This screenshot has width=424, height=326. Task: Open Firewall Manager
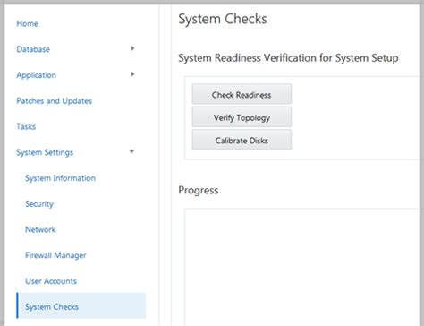pyautogui.click(x=55, y=255)
